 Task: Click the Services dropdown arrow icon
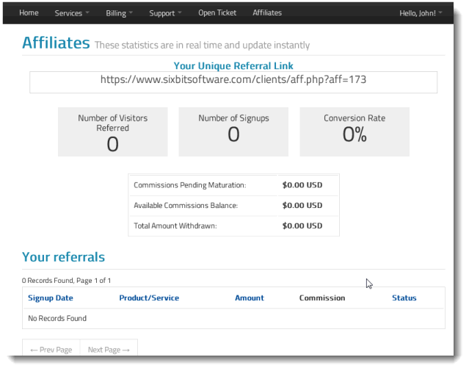click(87, 12)
